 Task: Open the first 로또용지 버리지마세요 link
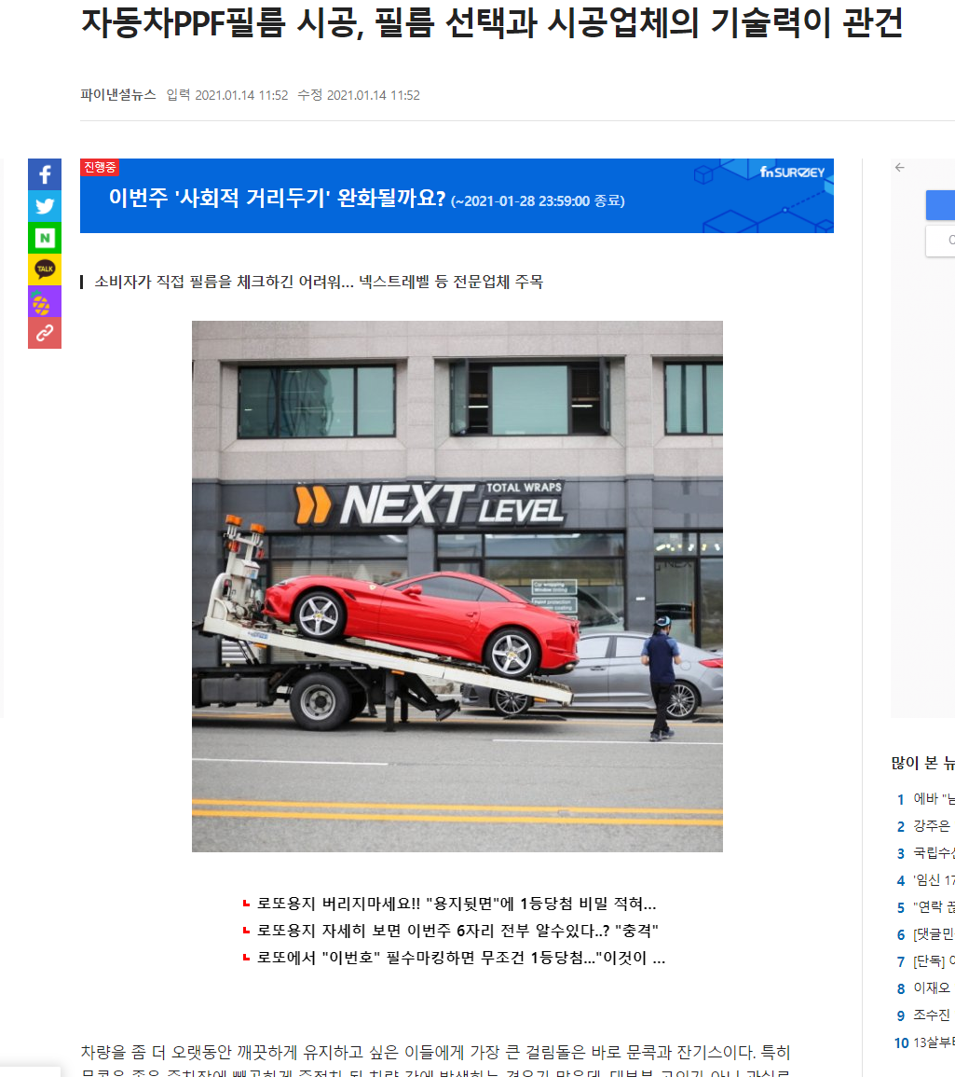point(457,904)
